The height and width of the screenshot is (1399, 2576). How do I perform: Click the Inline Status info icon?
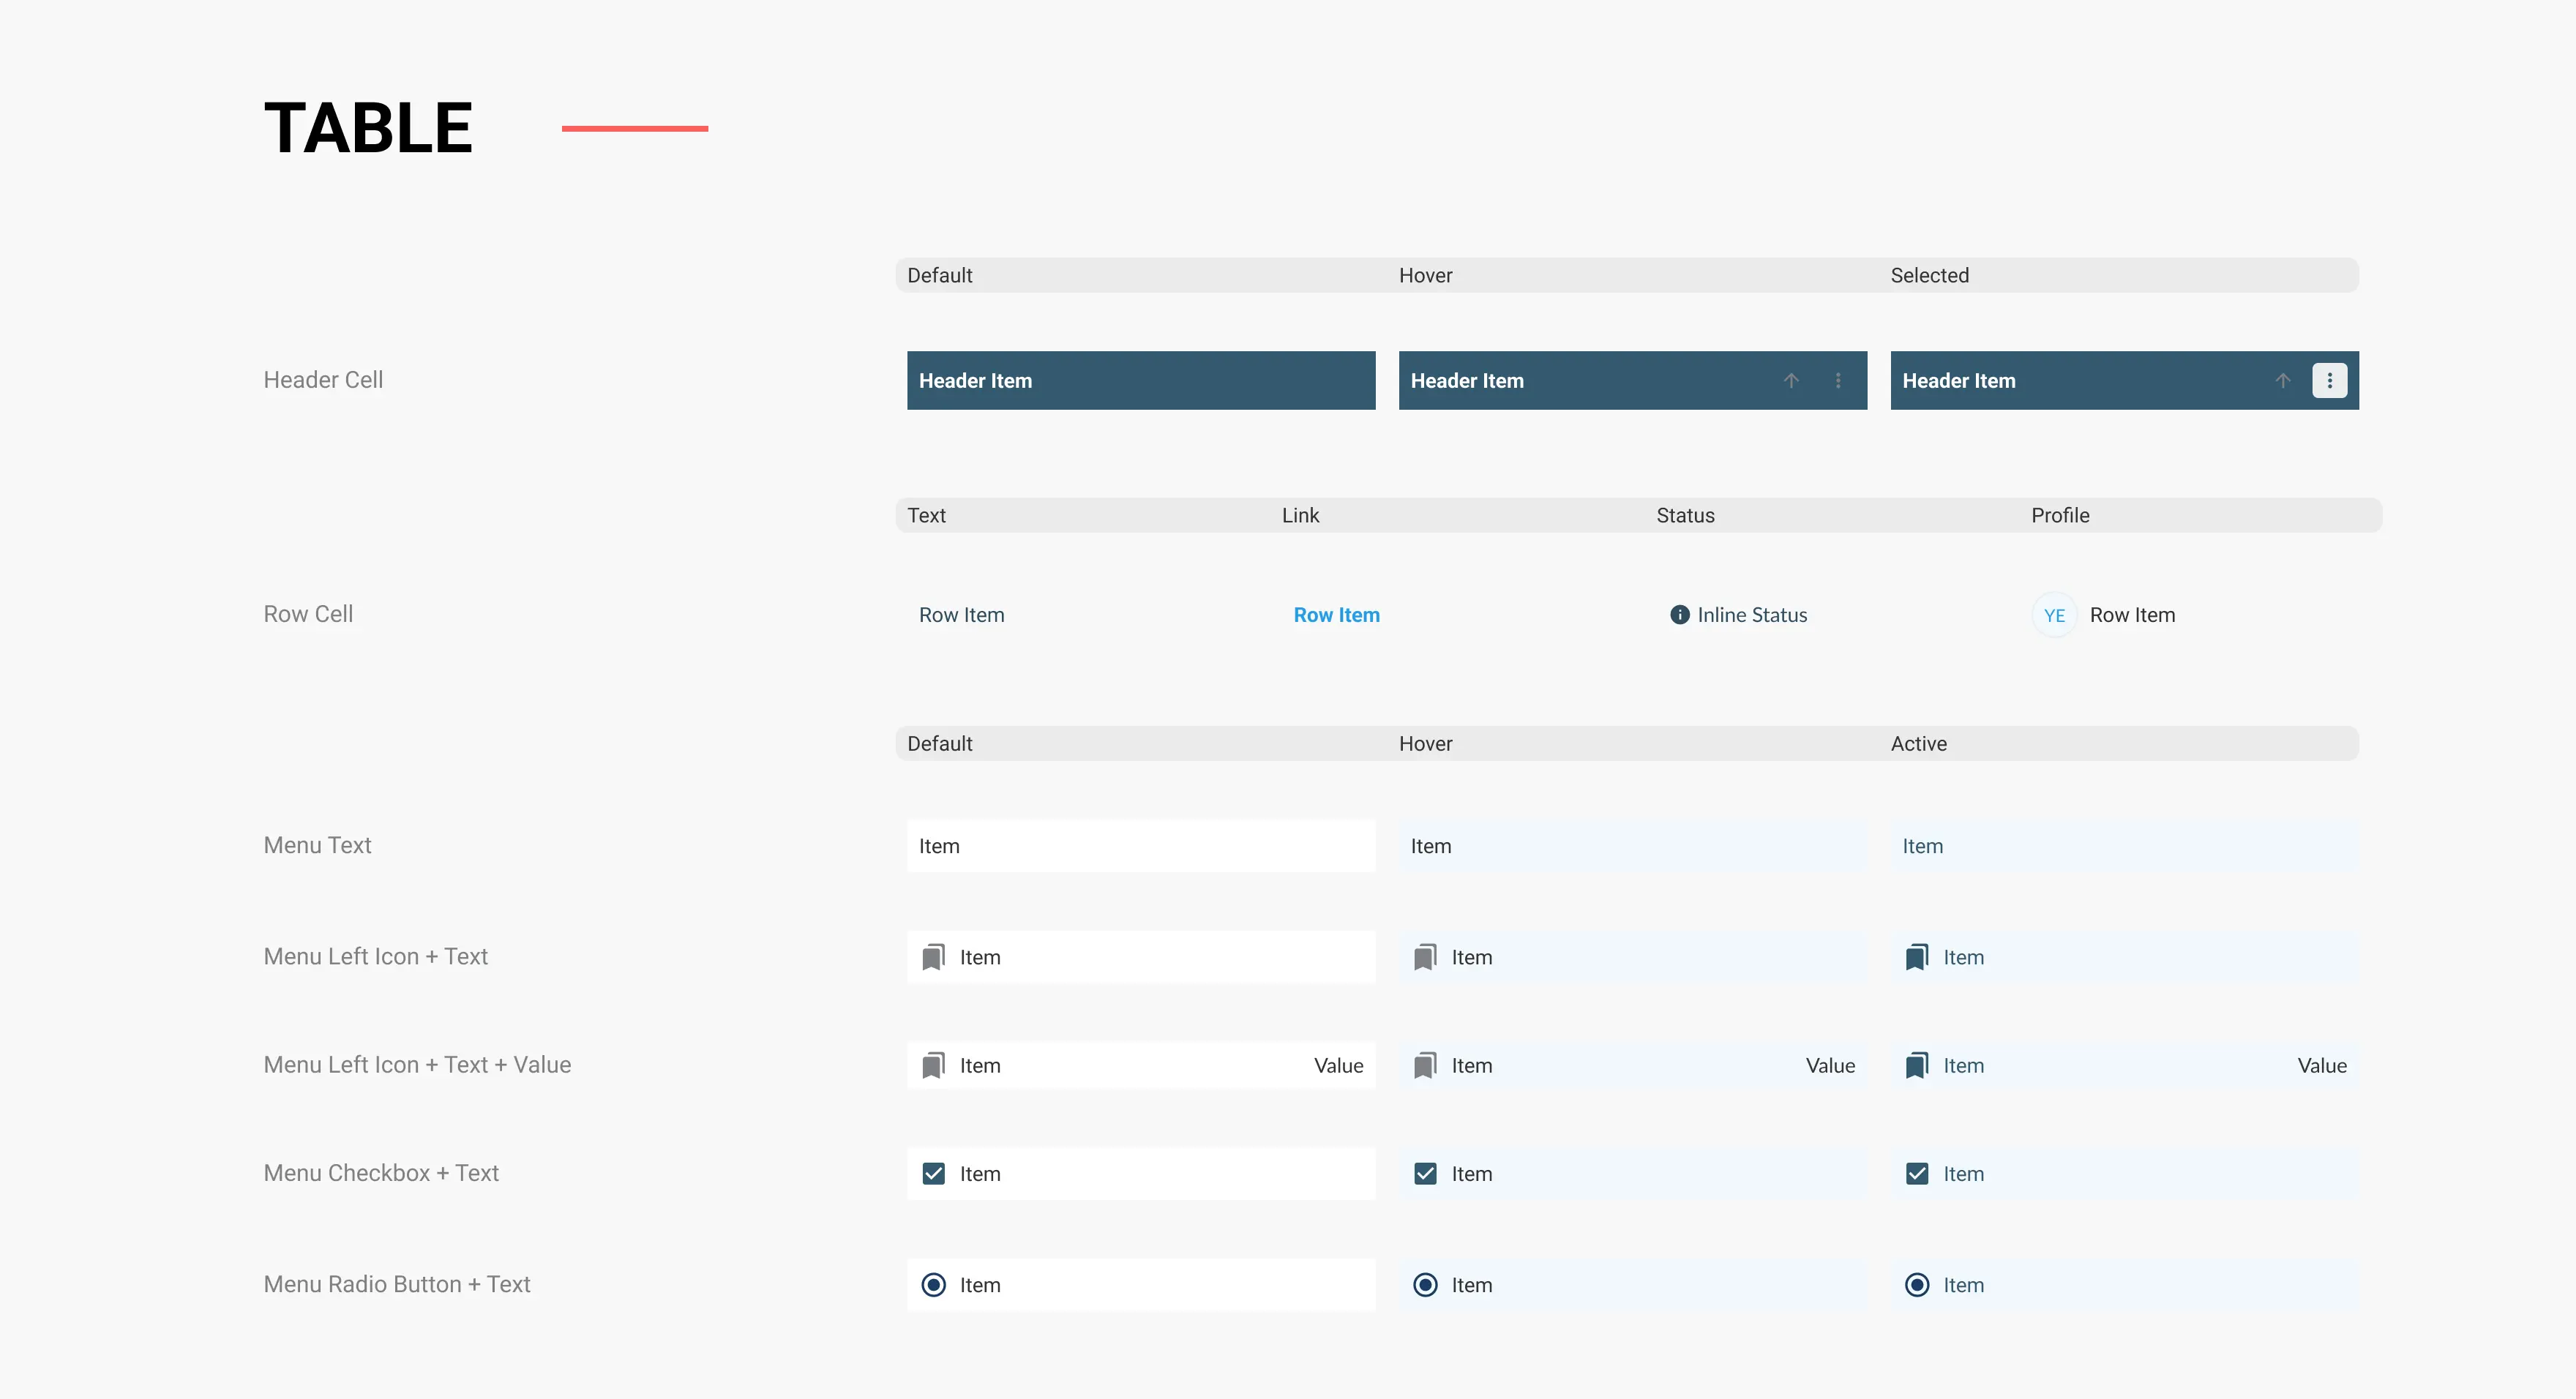(x=1680, y=615)
